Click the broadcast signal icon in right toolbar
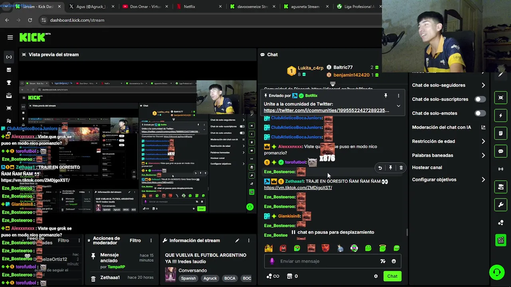511x287 pixels. click(501, 169)
